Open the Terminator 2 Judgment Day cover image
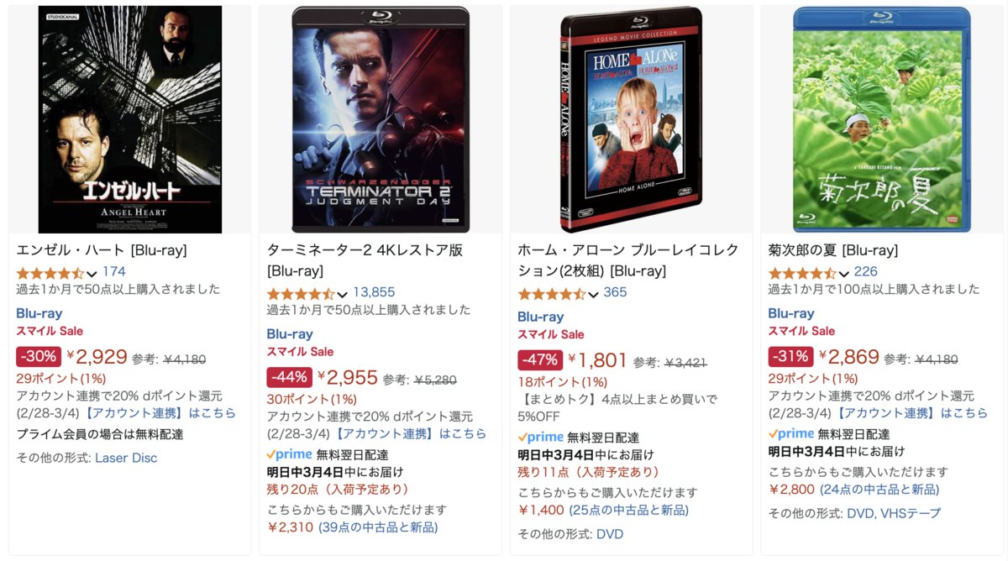Image resolution: width=1008 pixels, height=561 pixels. point(381,119)
